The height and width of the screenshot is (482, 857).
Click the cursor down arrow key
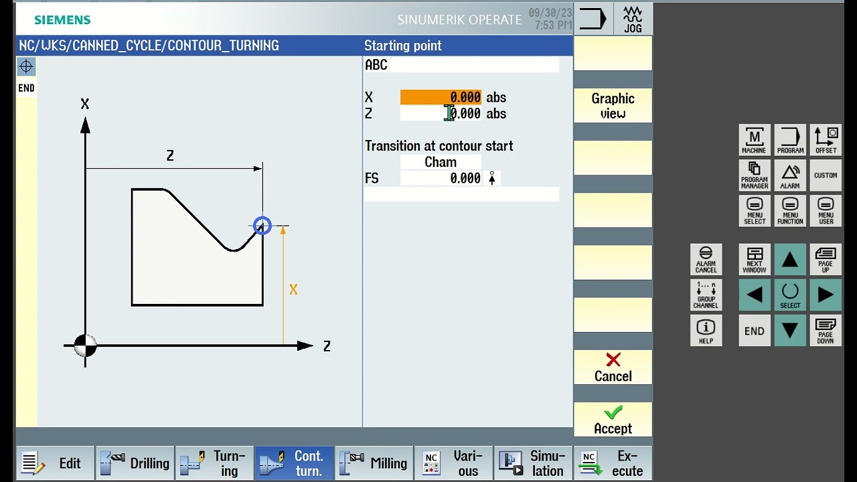click(790, 331)
